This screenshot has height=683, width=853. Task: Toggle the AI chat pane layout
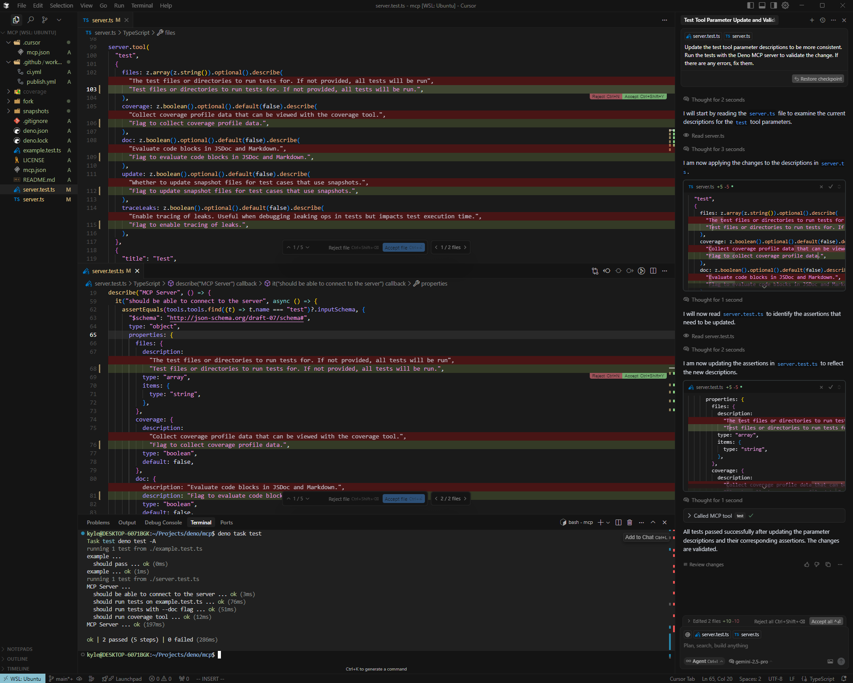click(x=774, y=5)
